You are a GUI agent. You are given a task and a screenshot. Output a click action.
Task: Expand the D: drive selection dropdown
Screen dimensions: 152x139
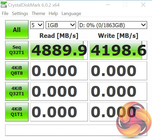tap(112, 25)
